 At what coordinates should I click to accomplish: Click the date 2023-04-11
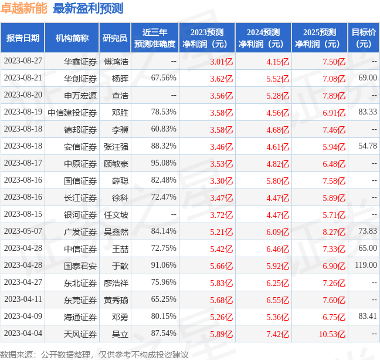pyautogui.click(x=23, y=299)
